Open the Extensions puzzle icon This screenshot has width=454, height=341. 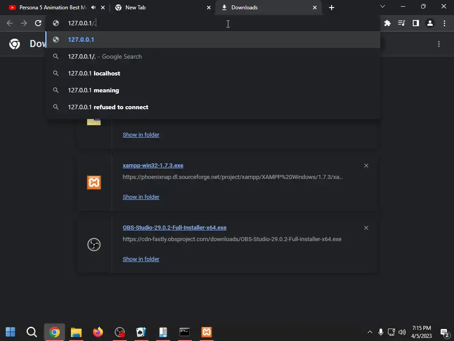tap(387, 23)
